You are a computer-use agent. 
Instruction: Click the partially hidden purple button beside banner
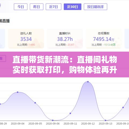pyautogui.click(x=3, y=58)
